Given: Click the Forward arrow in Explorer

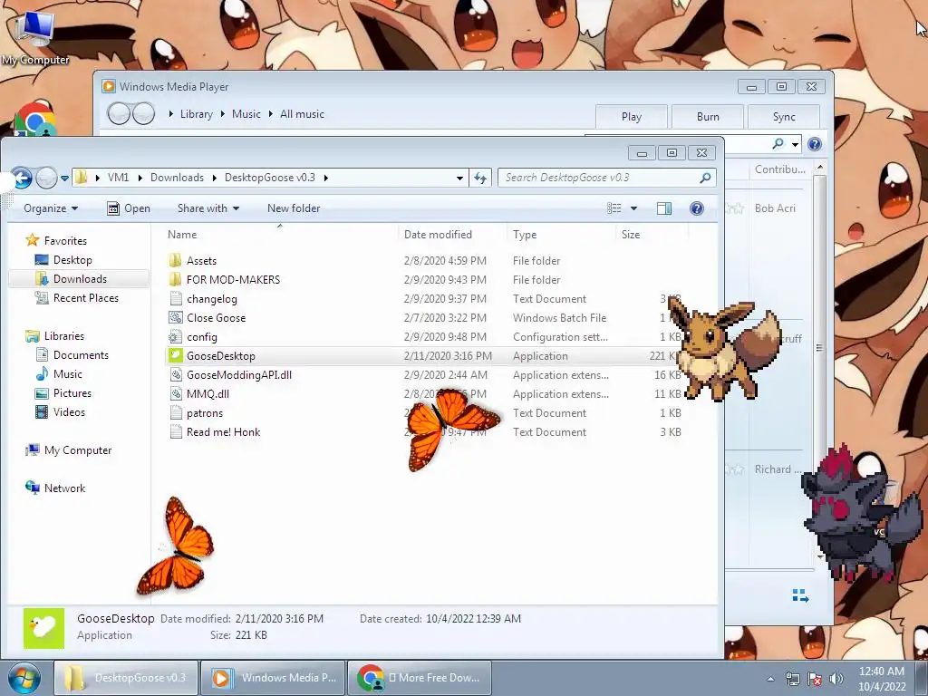Looking at the screenshot, I should (x=46, y=178).
